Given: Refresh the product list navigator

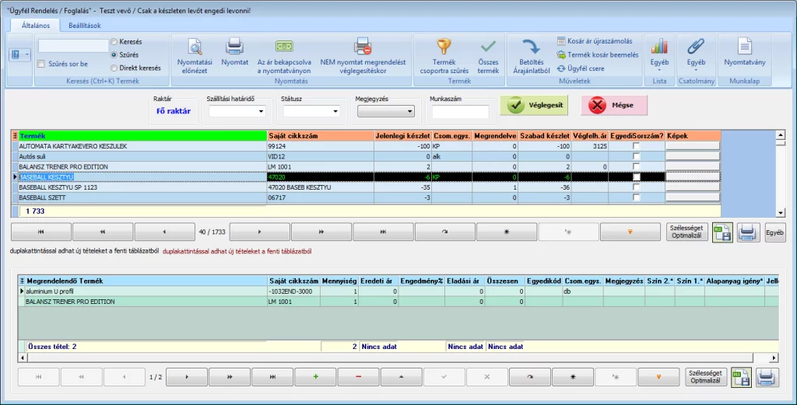Looking at the screenshot, I should click(x=444, y=232).
